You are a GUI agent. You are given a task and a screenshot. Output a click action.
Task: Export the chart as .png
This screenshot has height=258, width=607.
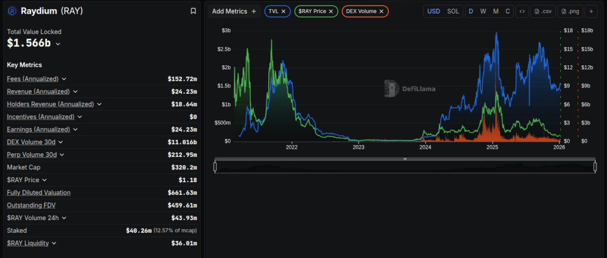pyautogui.click(x=571, y=11)
